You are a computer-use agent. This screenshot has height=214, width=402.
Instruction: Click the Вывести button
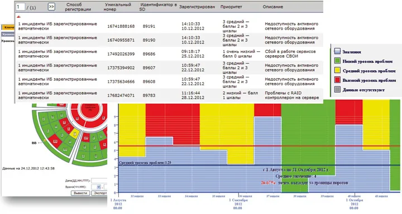click(x=80, y=193)
